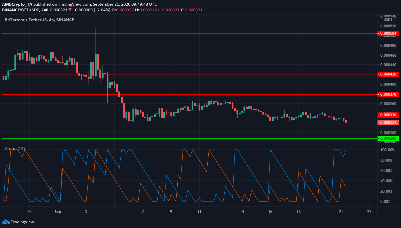The width and height of the screenshot is (401, 228).
Task: Click the Sep label on time axis
Action: tap(58, 212)
